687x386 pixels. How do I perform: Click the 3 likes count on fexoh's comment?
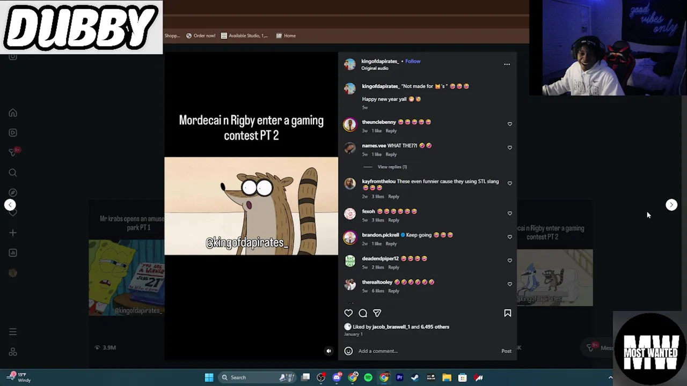pos(378,220)
